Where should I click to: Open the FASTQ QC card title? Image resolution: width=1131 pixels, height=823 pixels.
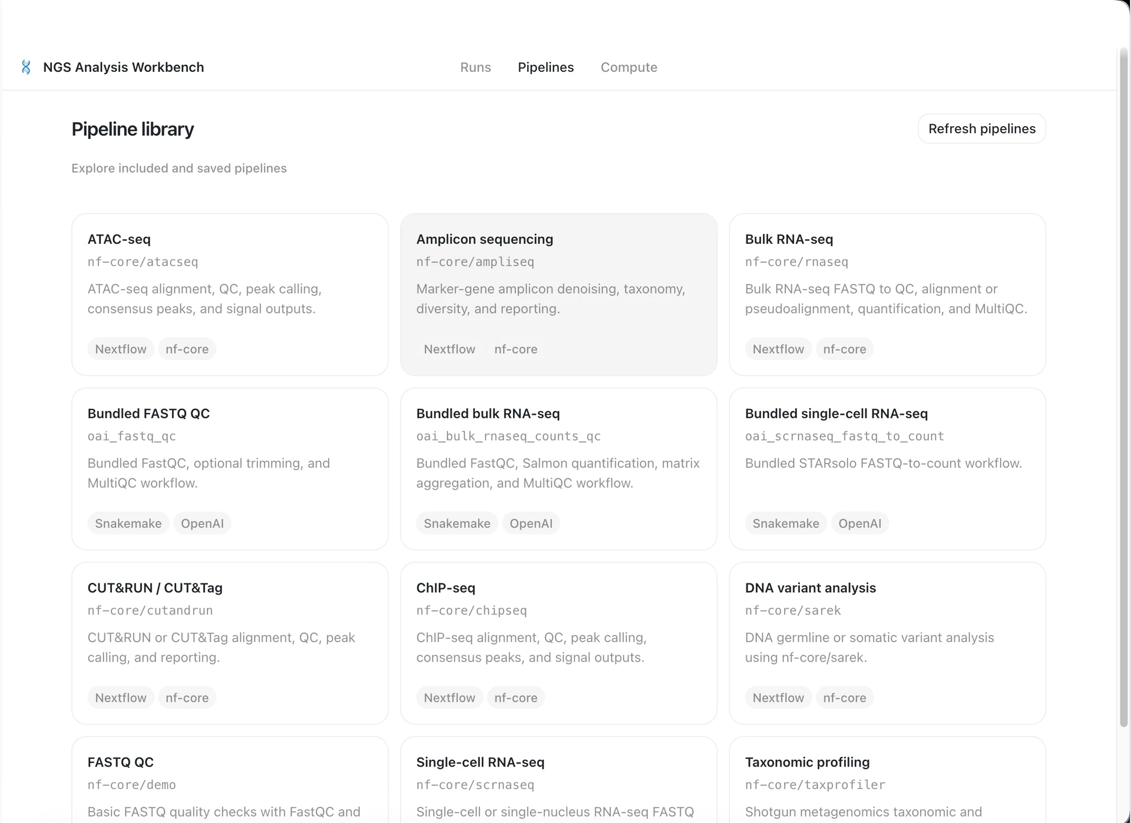pyautogui.click(x=120, y=762)
